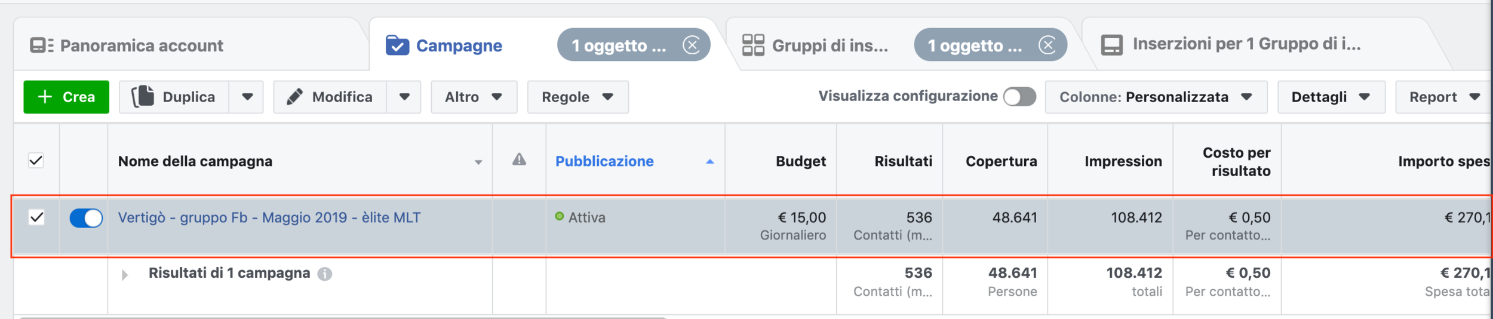Viewport: 1493px width, 319px height.
Task: Open the Colonne: Personalizzata dropdown
Action: click(x=1156, y=97)
